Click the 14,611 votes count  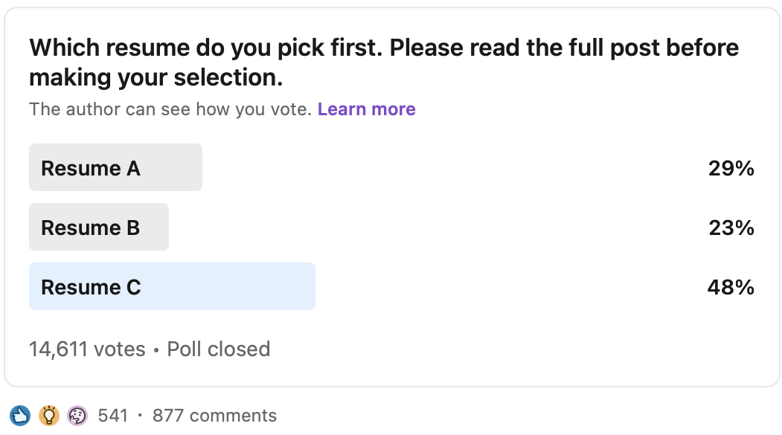click(87, 349)
